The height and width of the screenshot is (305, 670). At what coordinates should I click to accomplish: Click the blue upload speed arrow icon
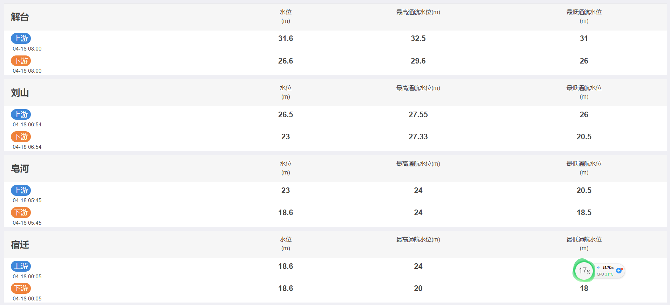coord(598,267)
